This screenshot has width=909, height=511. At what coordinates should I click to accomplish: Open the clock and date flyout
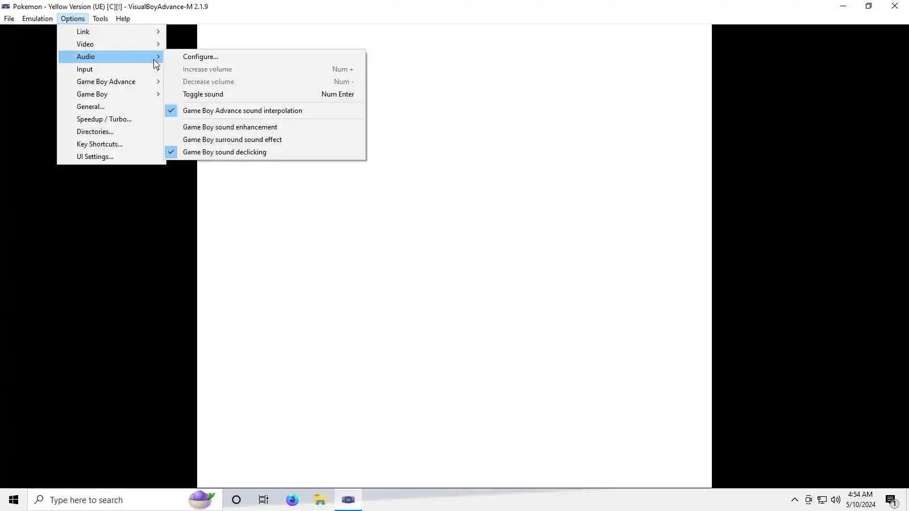pos(860,500)
